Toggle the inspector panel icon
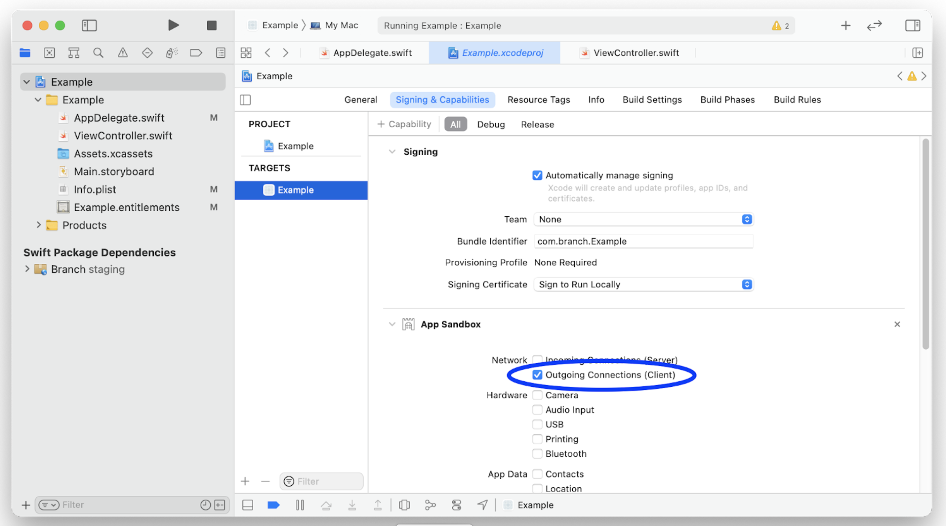 [913, 25]
